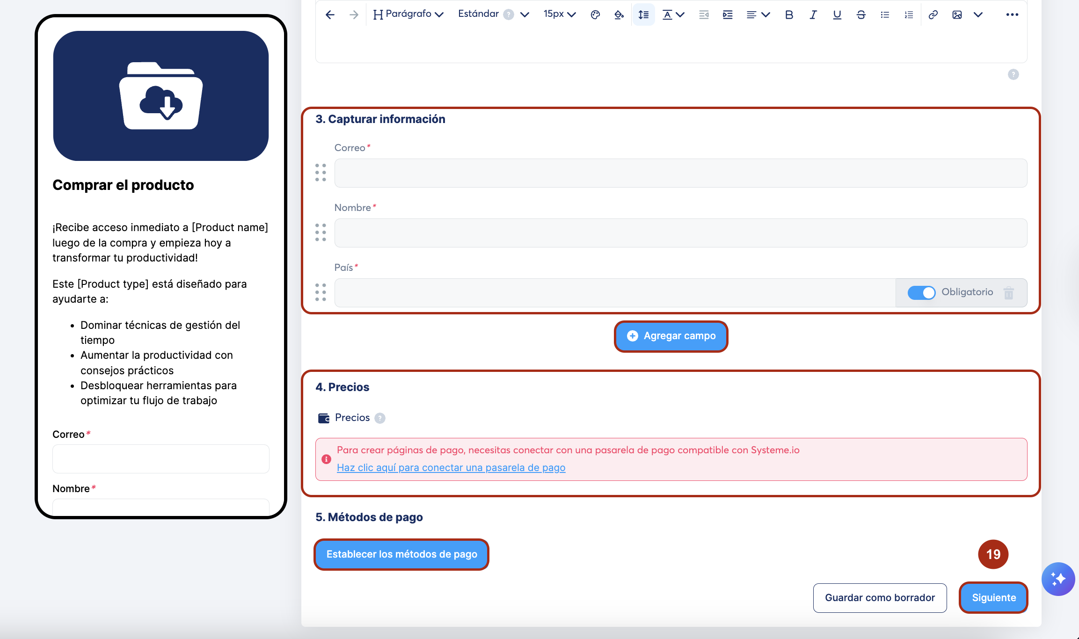Apply italic formatting

click(813, 15)
